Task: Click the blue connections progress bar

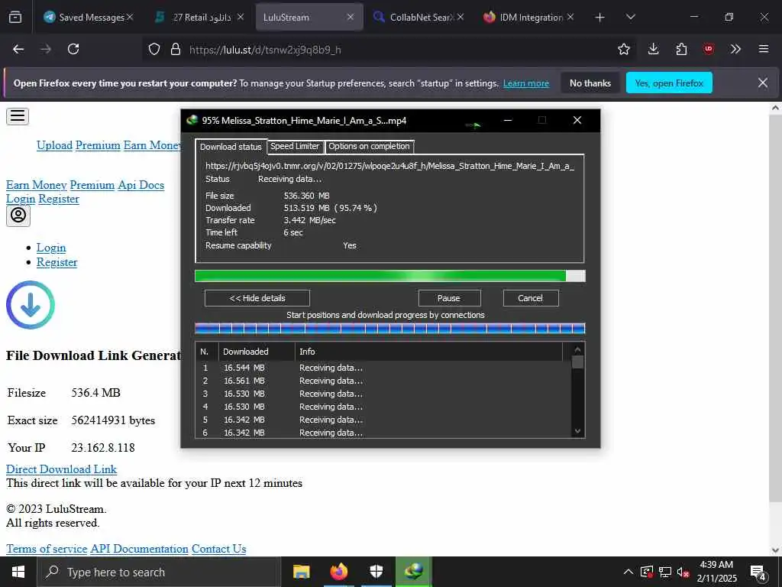Action: (390, 328)
